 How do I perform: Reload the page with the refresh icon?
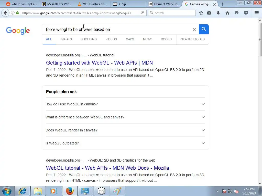coord(142,13)
